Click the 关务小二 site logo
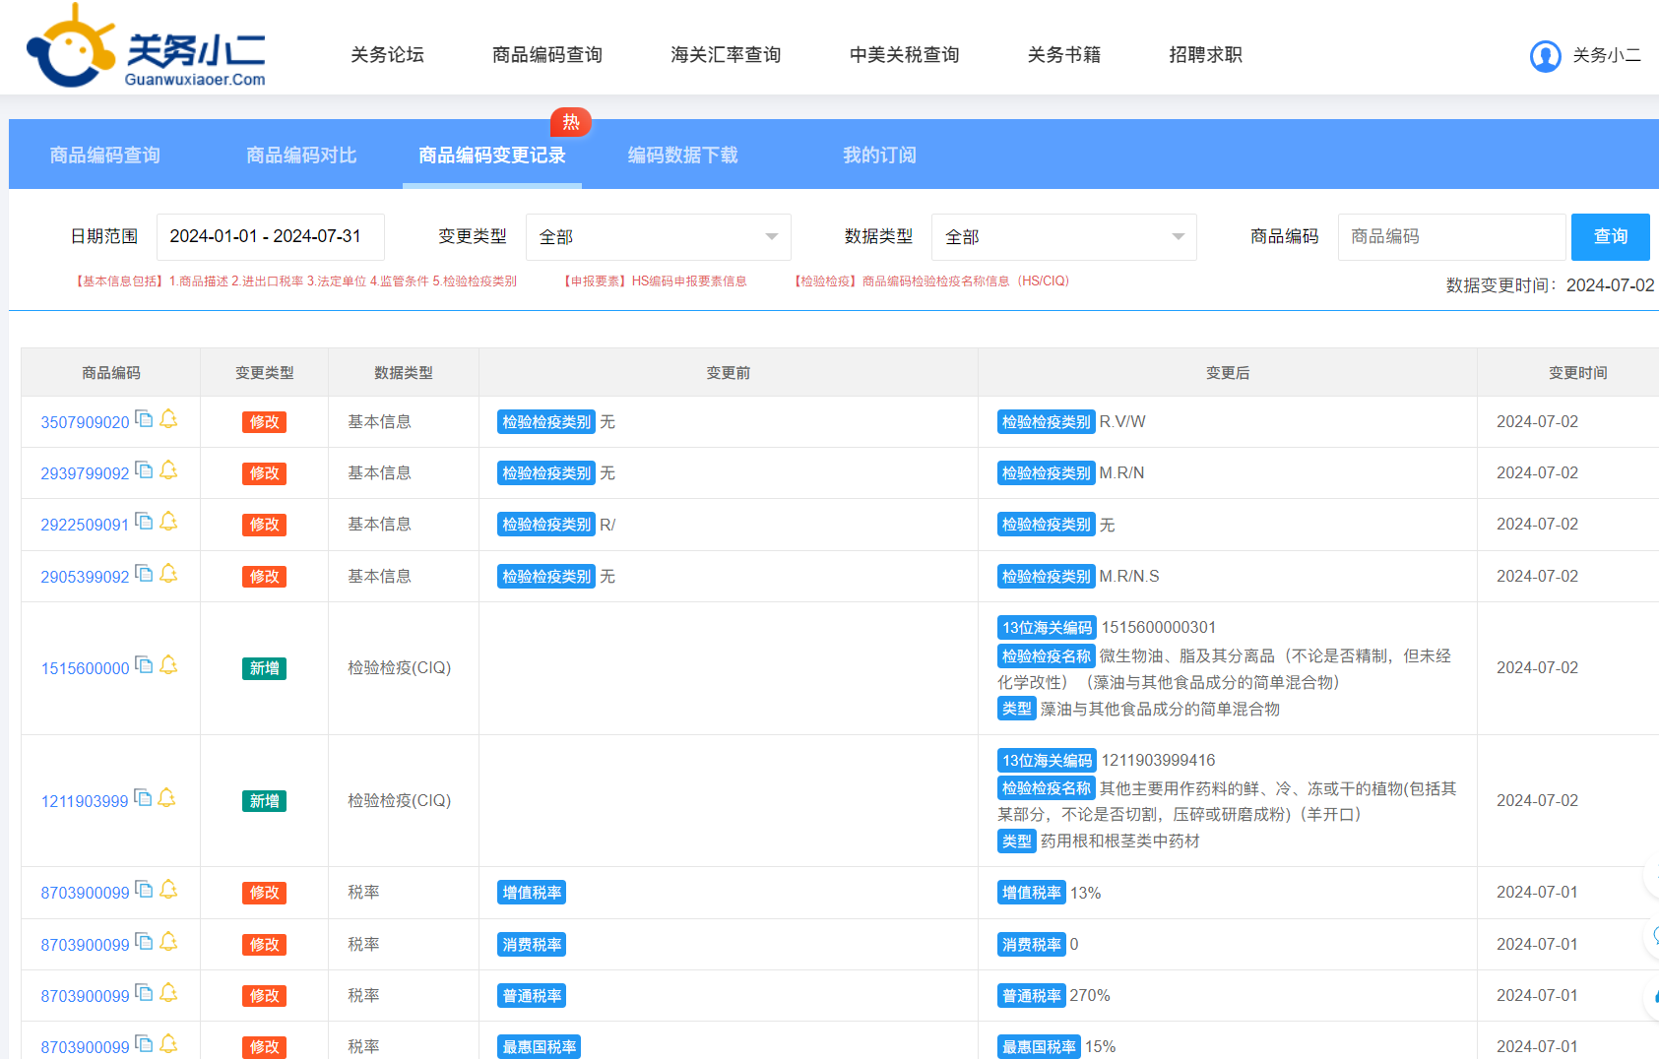The image size is (1659, 1059). pyautogui.click(x=146, y=47)
